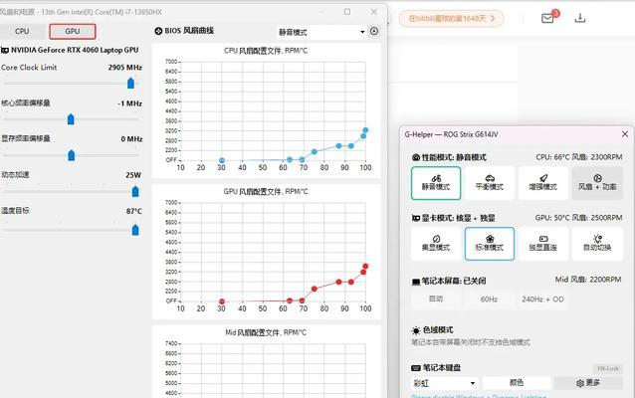The height and width of the screenshot is (398, 635).
Task: Choose the 240Hz + OD refresh rate
Action: pyautogui.click(x=542, y=299)
